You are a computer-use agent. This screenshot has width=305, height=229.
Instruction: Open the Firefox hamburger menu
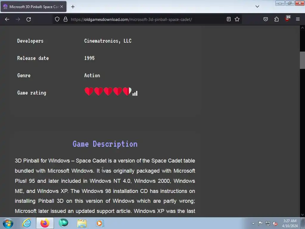(x=298, y=19)
